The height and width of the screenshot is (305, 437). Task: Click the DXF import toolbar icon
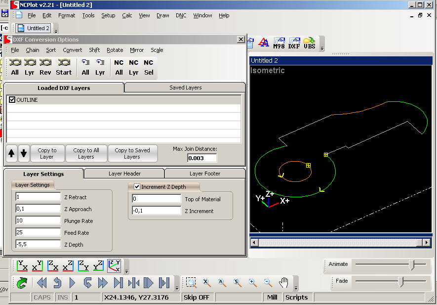click(x=294, y=43)
